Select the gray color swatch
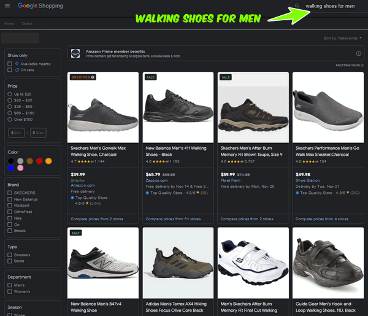Image resolution: width=368 pixels, height=316 pixels. click(x=20, y=161)
